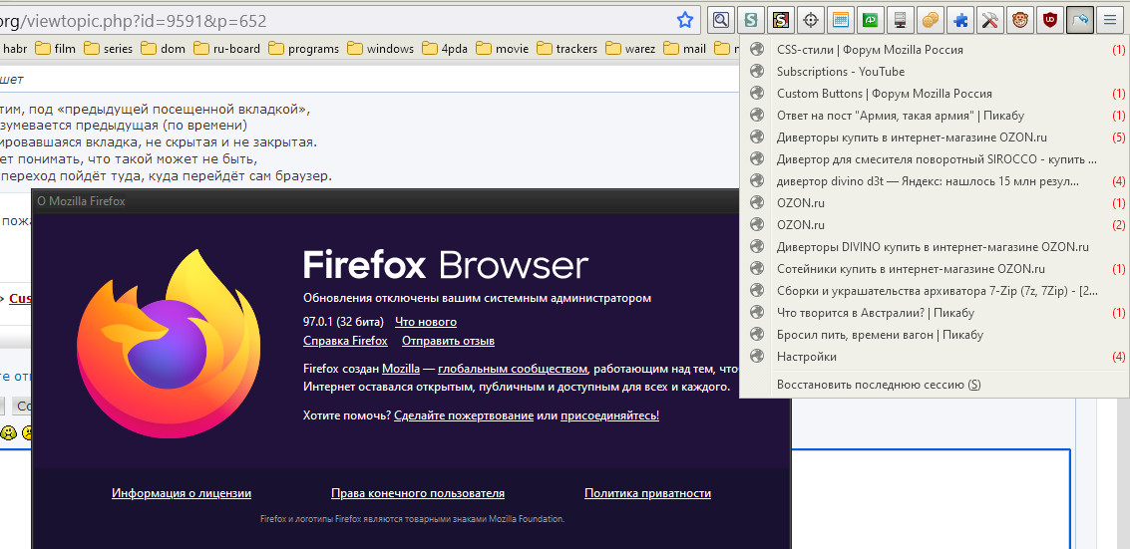Click the gray S toolbar button
The image size is (1130, 549).
[750, 20]
